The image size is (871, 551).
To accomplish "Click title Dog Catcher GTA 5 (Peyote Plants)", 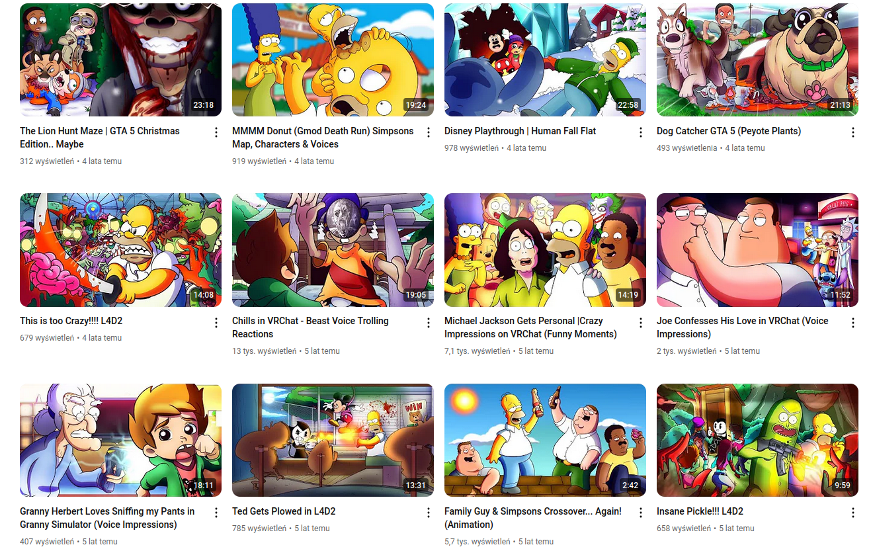I will (x=729, y=131).
